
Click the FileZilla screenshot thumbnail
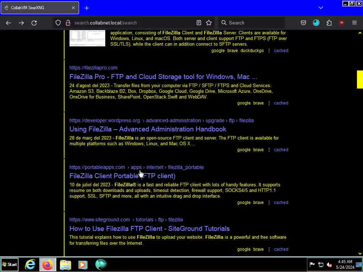click(87, 38)
